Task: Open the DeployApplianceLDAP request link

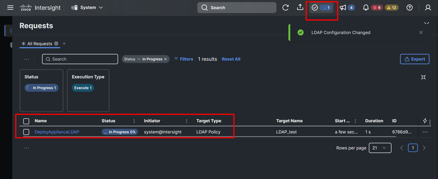Action: pyautogui.click(x=57, y=132)
